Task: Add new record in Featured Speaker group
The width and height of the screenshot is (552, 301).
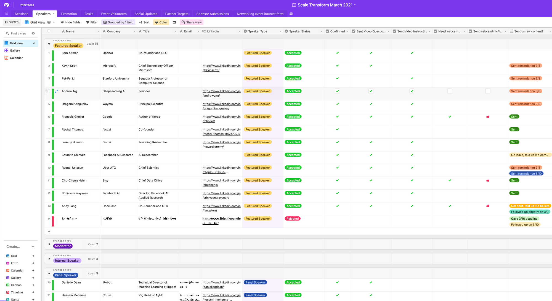Action: pos(49,231)
